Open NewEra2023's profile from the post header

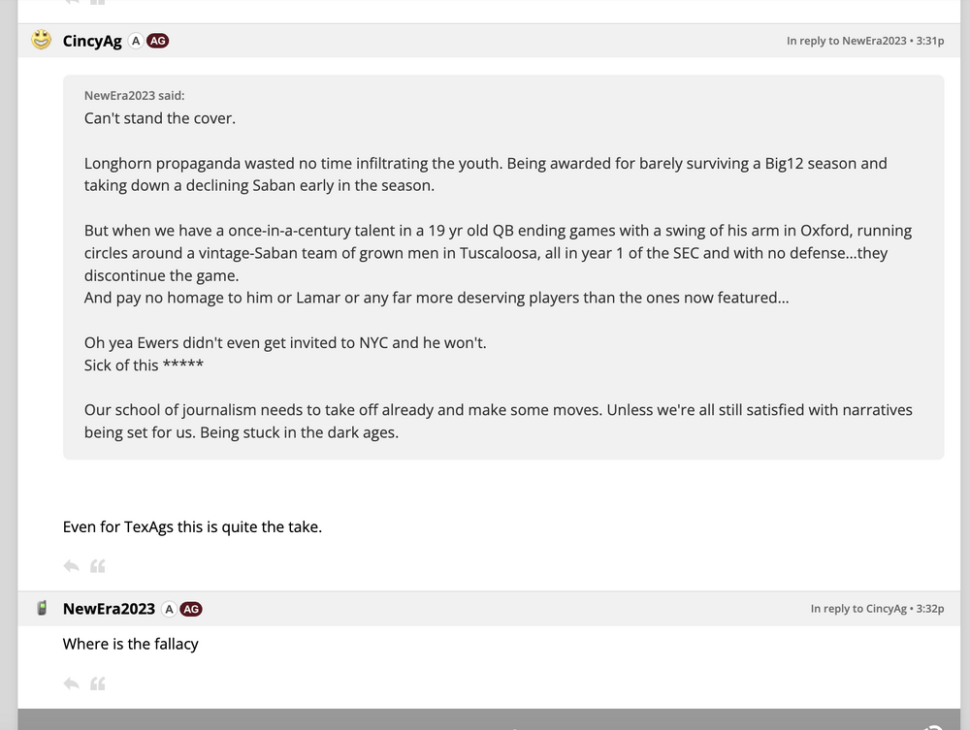pyautogui.click(x=109, y=609)
